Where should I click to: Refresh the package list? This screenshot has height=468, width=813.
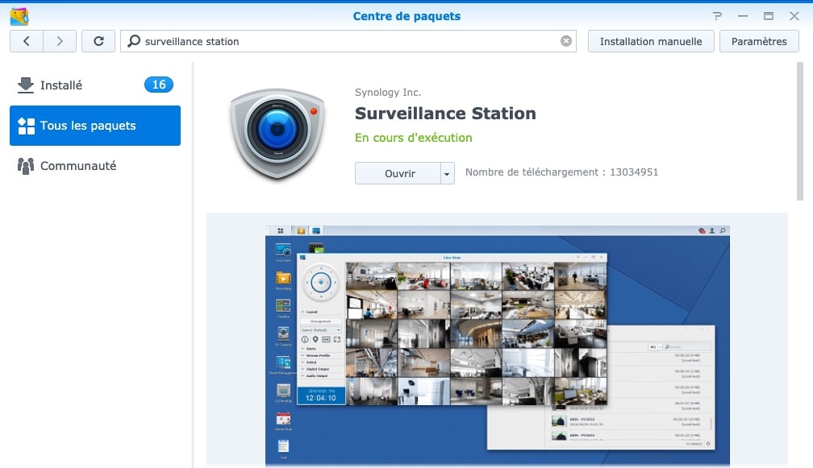pos(98,41)
